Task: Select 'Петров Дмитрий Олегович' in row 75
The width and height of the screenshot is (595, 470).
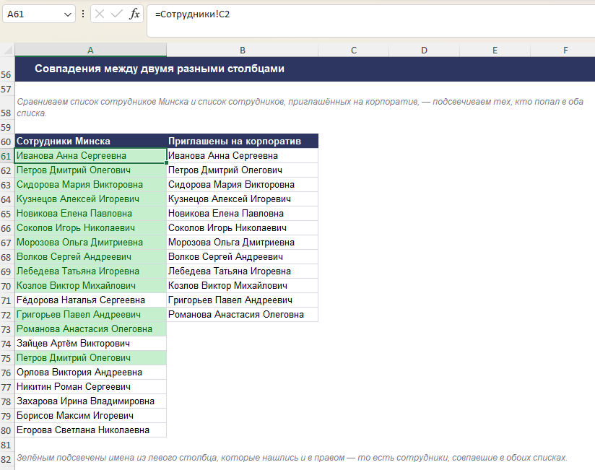Action: [x=91, y=358]
